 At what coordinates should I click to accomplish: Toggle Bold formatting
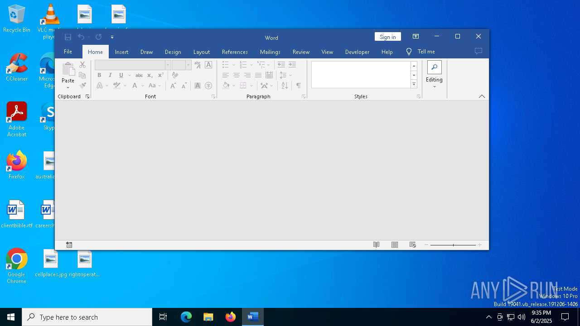[x=99, y=75]
